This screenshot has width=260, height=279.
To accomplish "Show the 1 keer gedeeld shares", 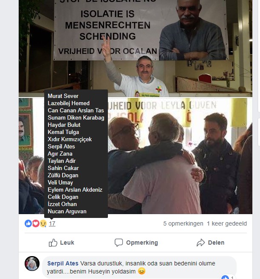I will point(227,223).
